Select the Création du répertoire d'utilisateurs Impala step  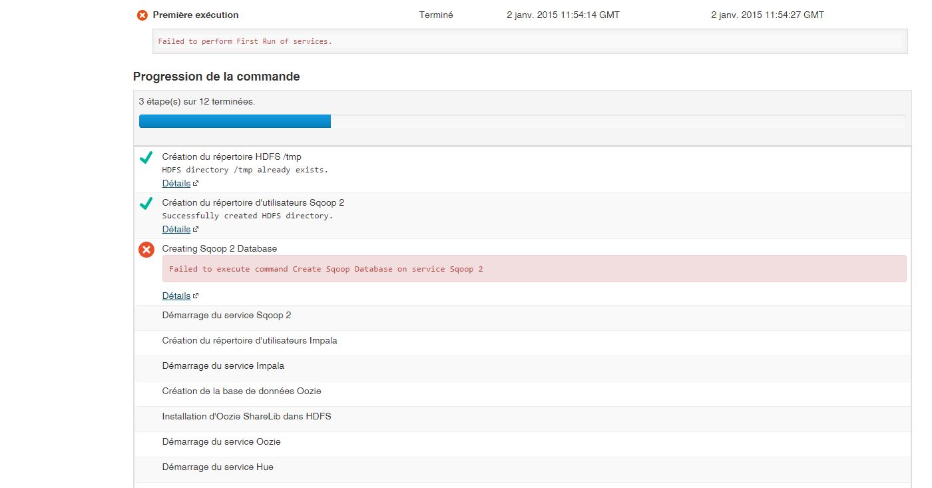point(250,340)
